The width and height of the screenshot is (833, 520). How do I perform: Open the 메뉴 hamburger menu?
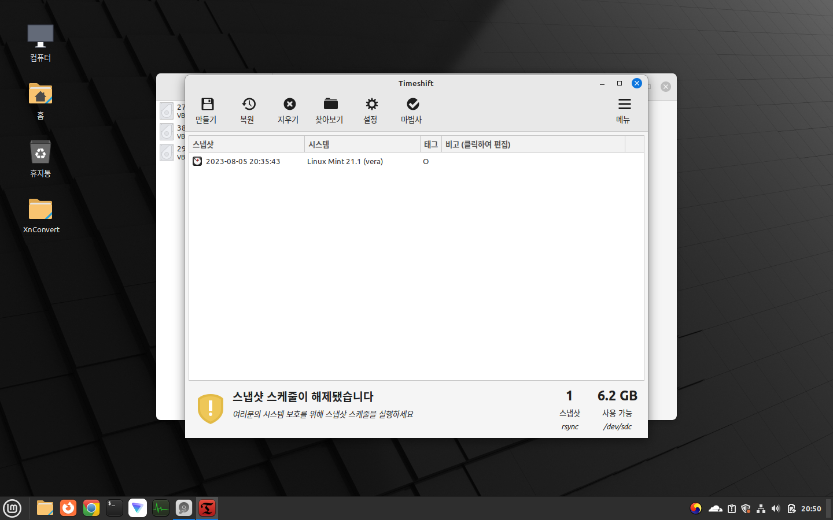[624, 111]
